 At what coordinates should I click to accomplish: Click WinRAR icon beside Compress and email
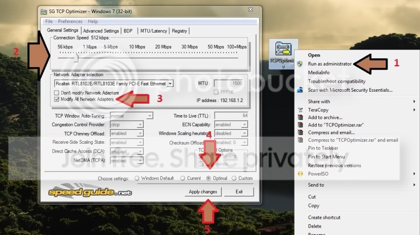[300, 133]
